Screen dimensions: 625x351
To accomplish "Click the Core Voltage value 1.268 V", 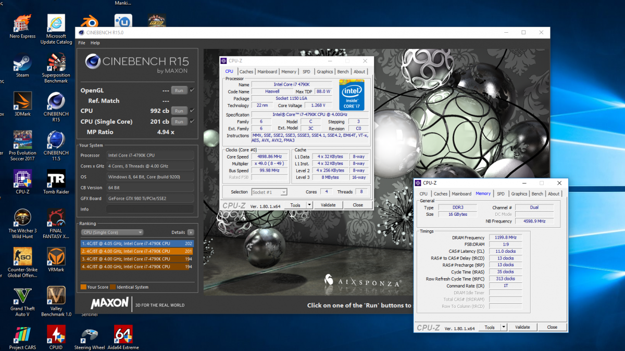I will 317,105.
